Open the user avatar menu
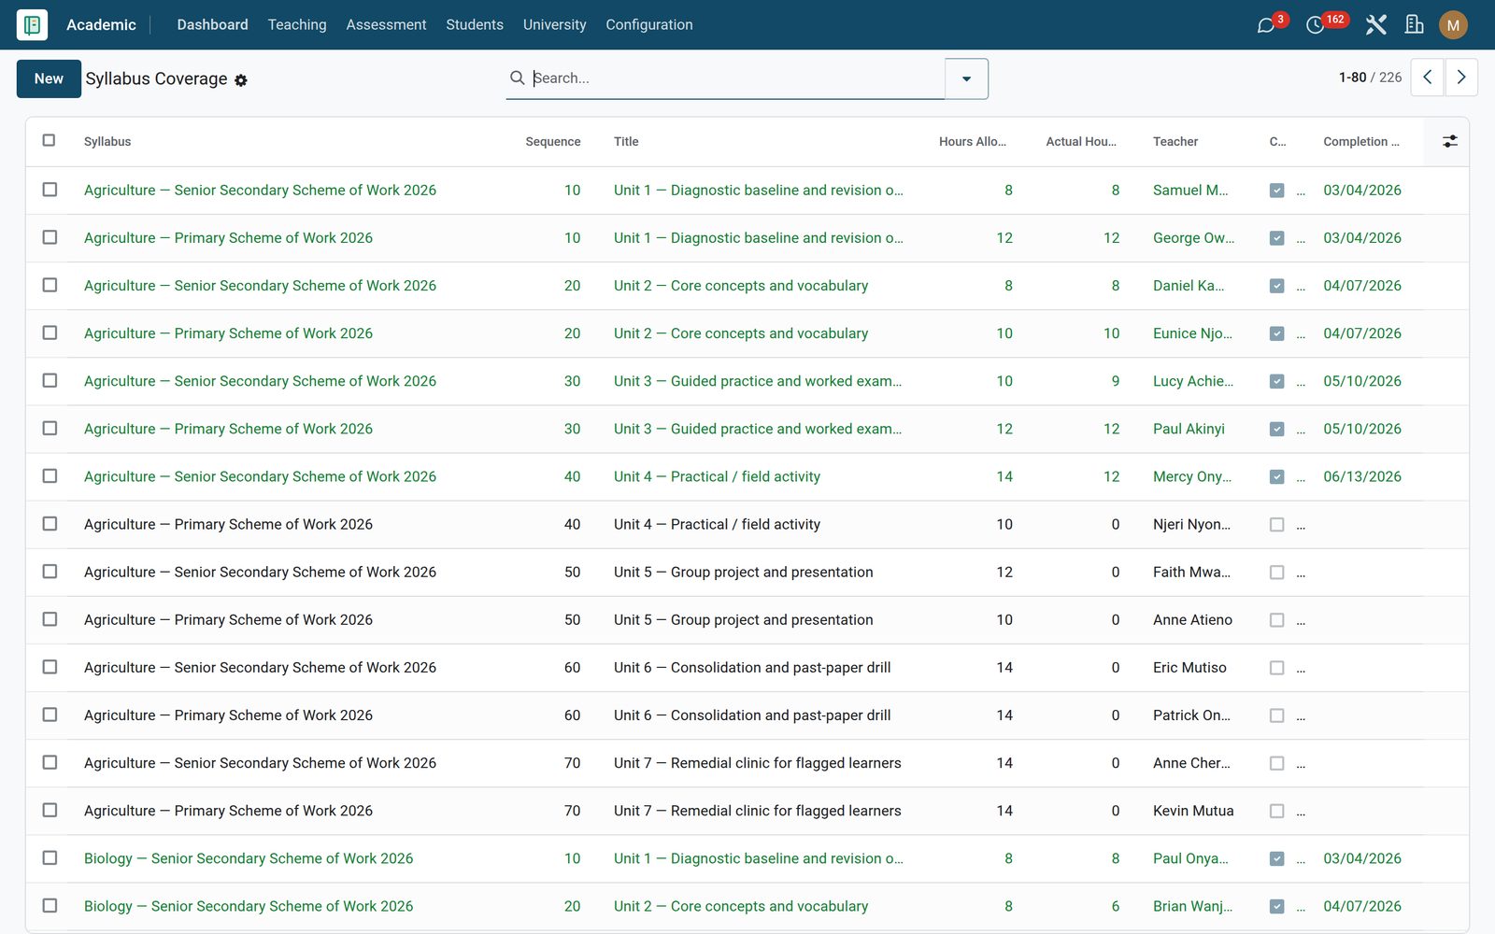This screenshot has height=934, width=1495. pos(1453,25)
